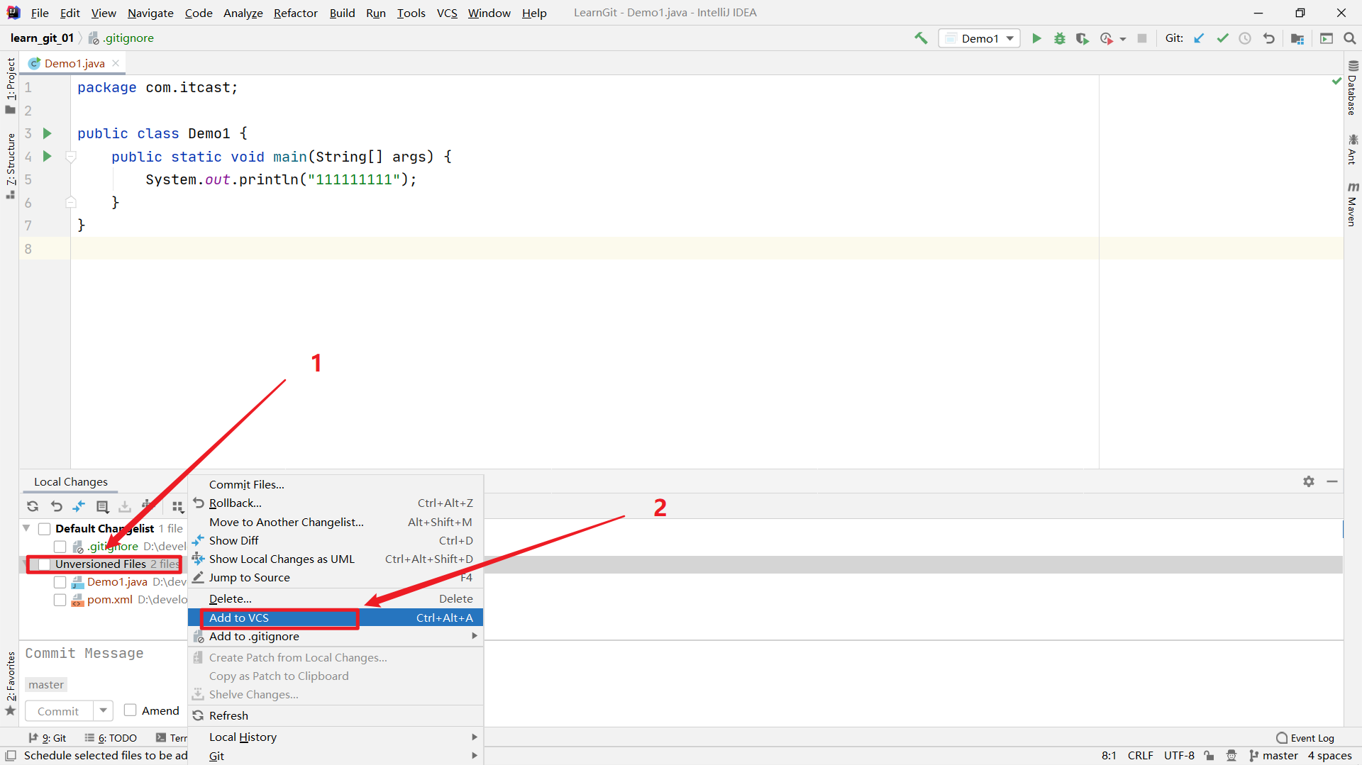The width and height of the screenshot is (1362, 765).
Task: Click Rollback... in context menu
Action: [x=336, y=503]
